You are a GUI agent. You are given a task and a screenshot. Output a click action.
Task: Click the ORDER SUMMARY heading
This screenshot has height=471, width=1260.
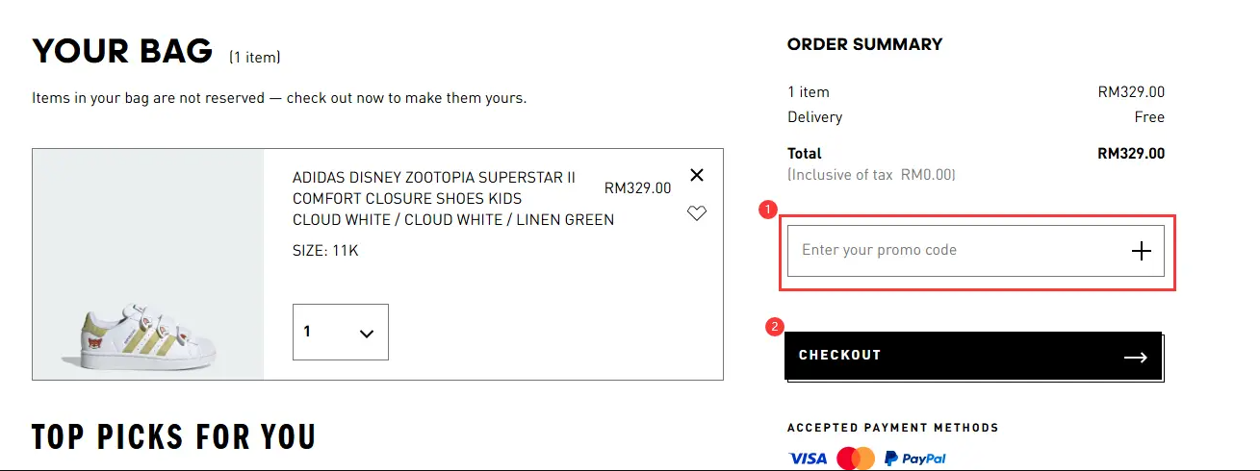click(864, 44)
